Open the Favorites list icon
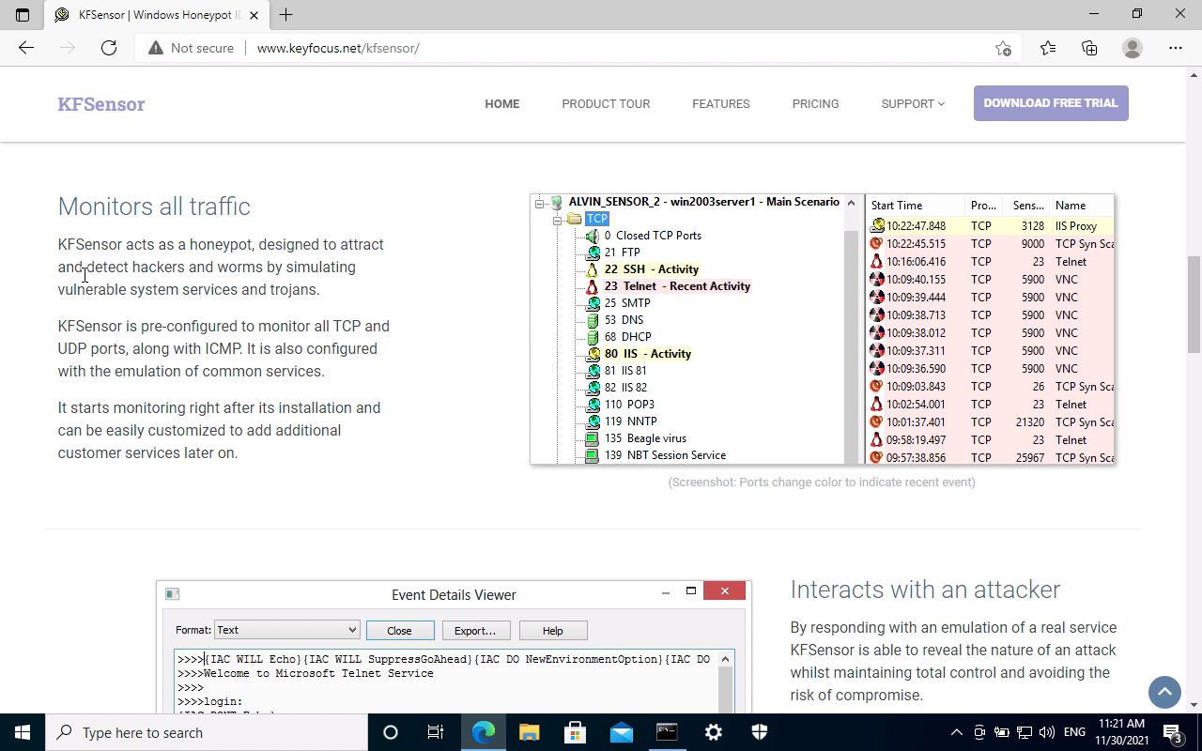This screenshot has height=751, width=1202. (1048, 48)
